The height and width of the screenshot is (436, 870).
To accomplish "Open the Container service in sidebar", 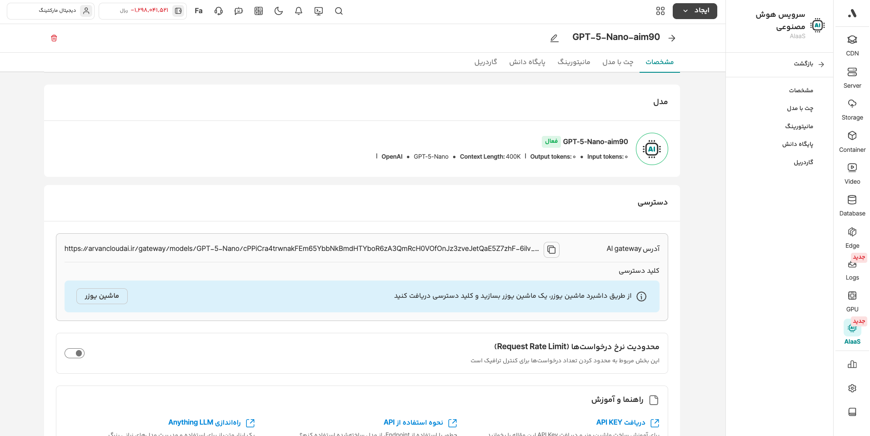I will pos(852,141).
